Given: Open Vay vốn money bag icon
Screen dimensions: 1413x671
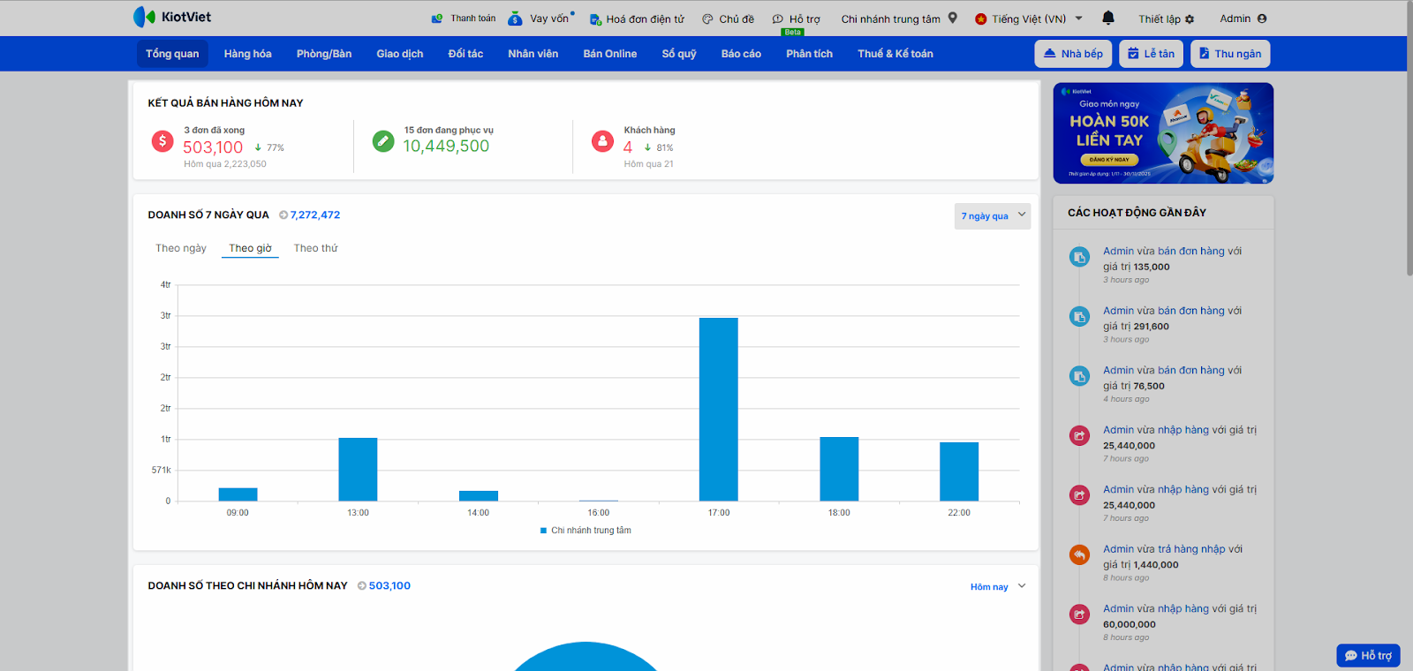Looking at the screenshot, I should [x=515, y=19].
